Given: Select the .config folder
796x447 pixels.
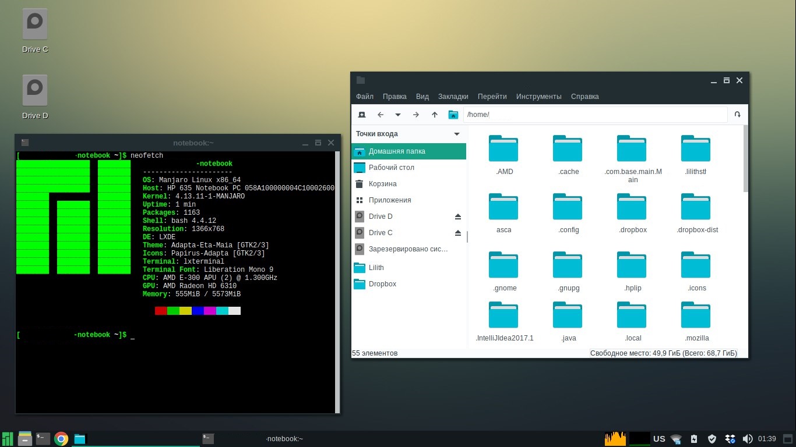Looking at the screenshot, I should [x=568, y=213].
